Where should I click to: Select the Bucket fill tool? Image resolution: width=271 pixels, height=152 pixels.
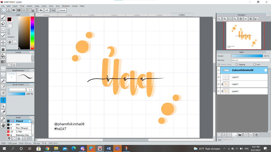[3, 56]
